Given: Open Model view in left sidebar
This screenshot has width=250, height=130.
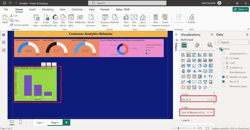Looking at the screenshot, I should click(3, 50).
